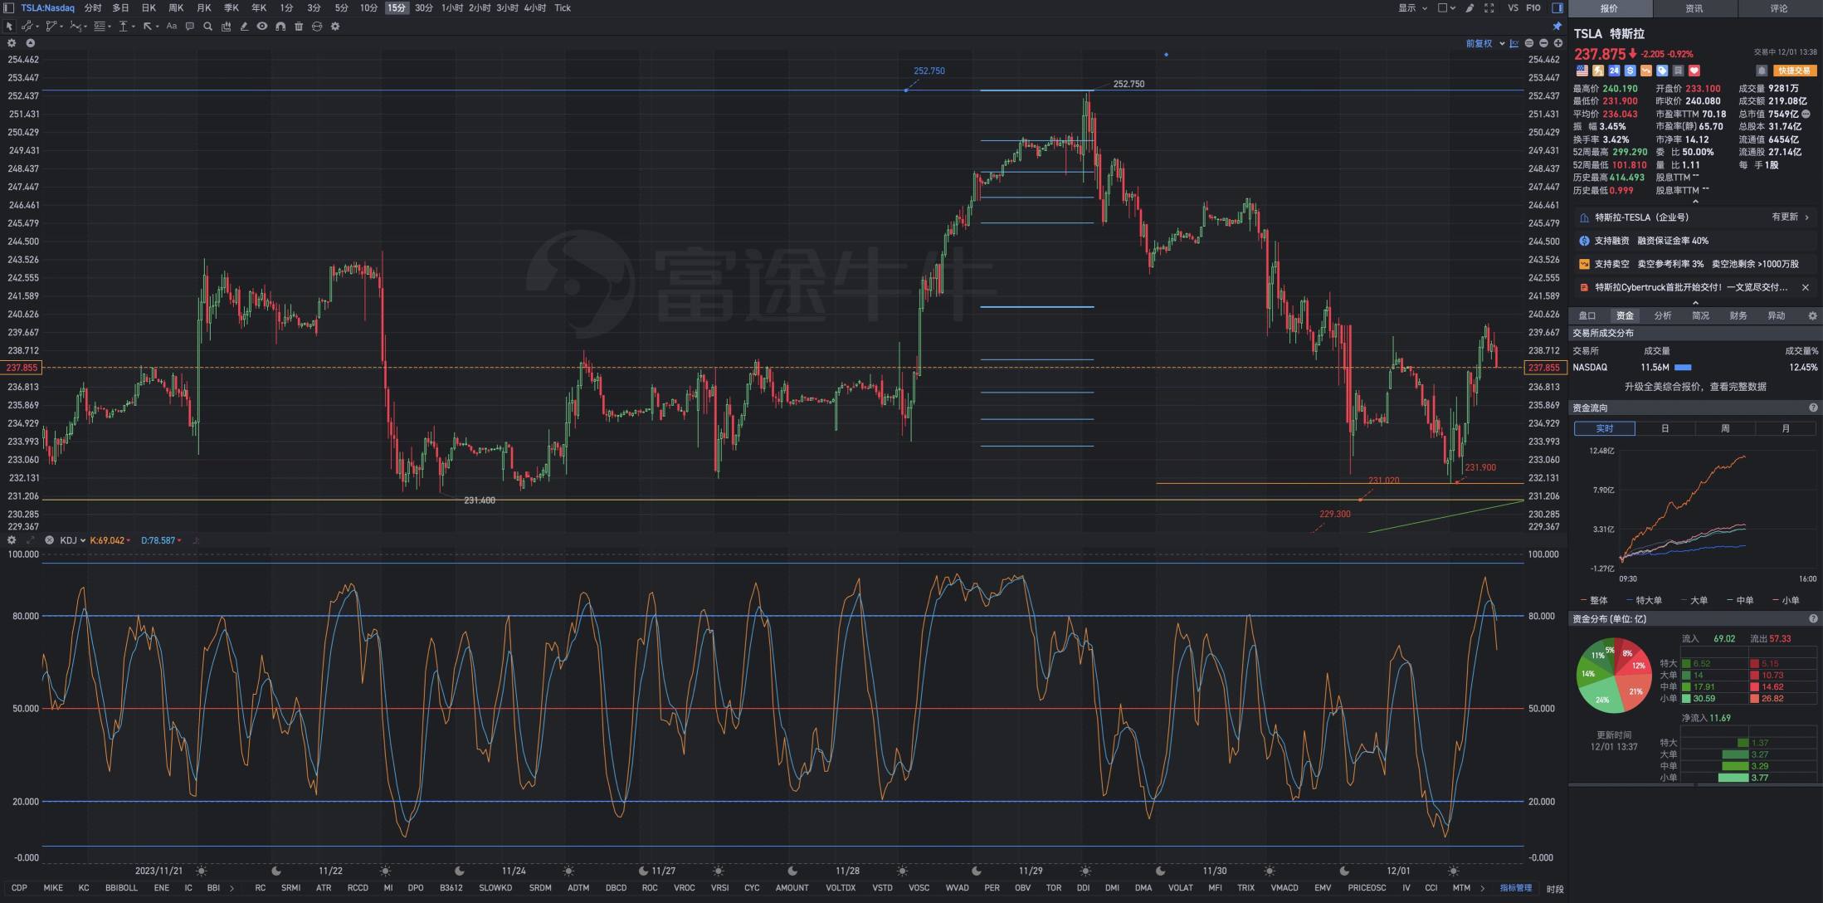Toggle the left sidebar panel icon
Viewport: 1823px width, 903px height.
8,7
